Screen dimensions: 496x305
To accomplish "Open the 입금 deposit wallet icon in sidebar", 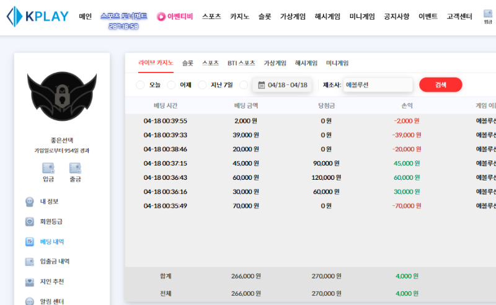I will [x=48, y=168].
